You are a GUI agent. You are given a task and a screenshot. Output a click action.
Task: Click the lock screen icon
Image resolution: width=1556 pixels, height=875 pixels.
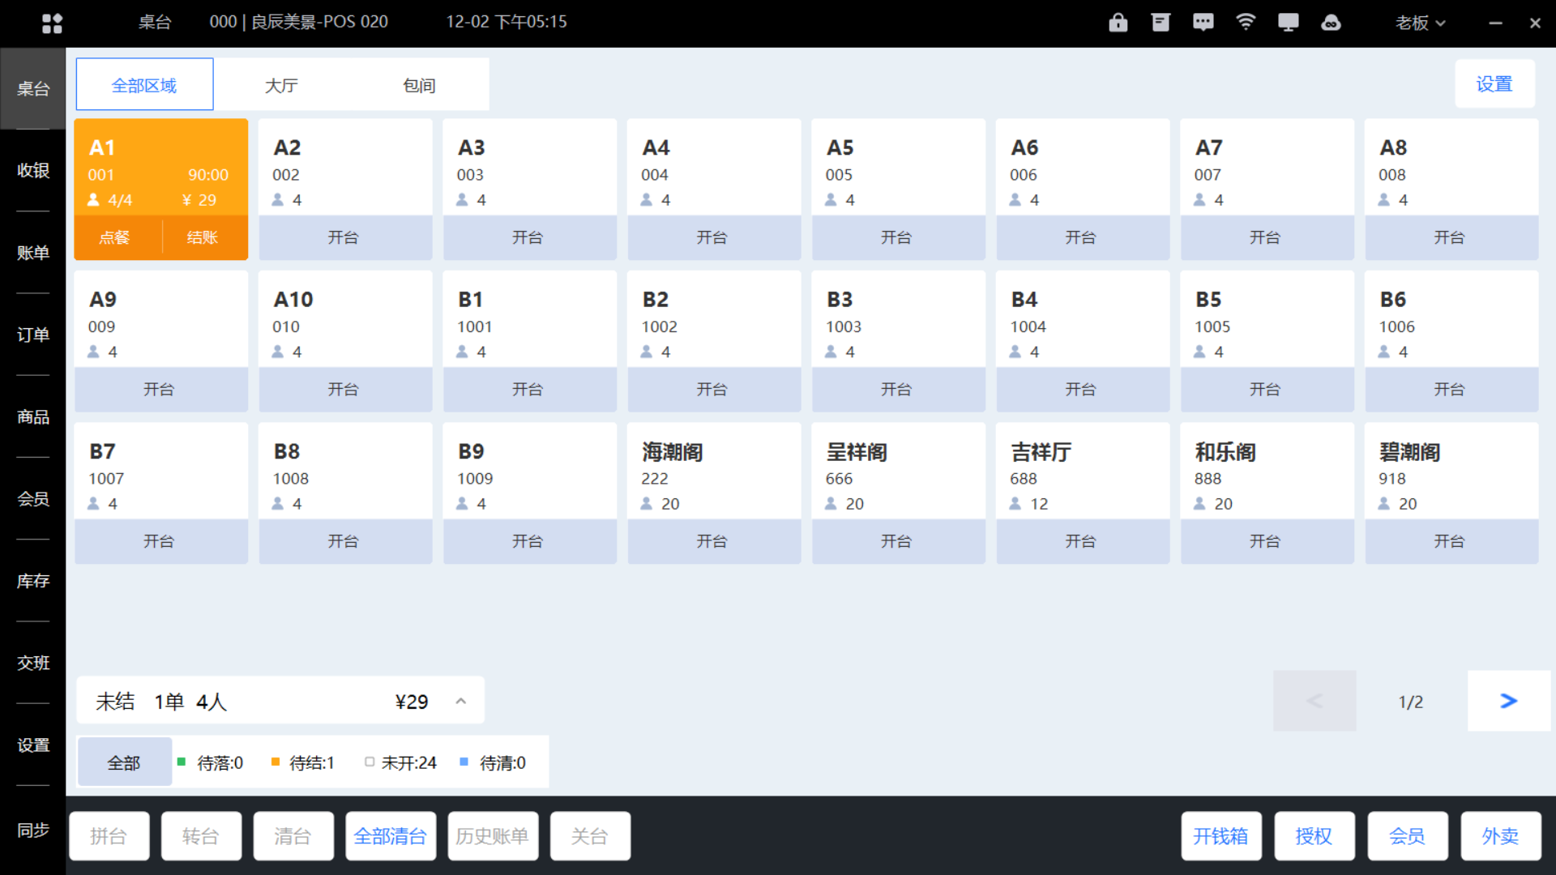(1118, 22)
